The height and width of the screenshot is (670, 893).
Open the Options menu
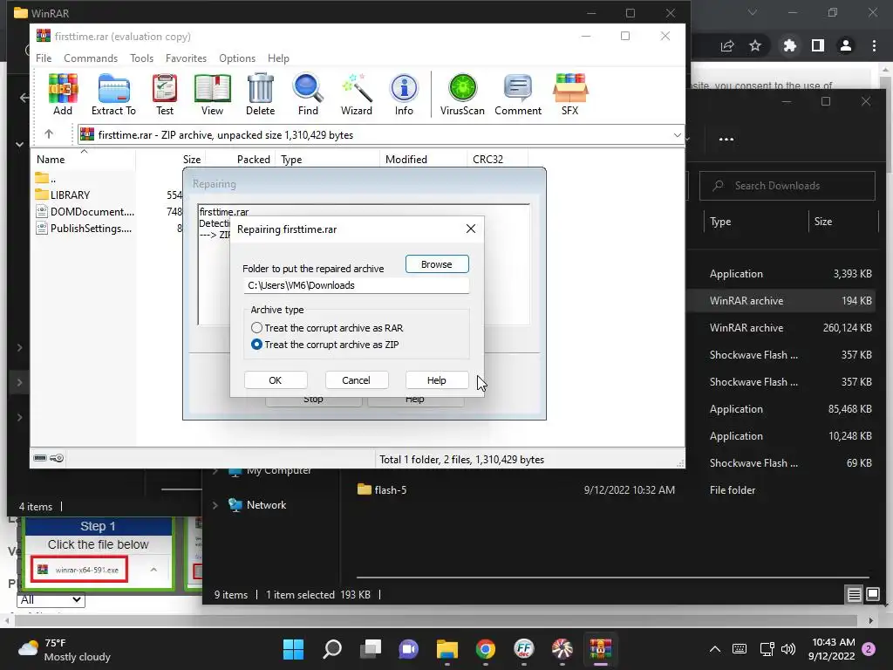(x=237, y=58)
